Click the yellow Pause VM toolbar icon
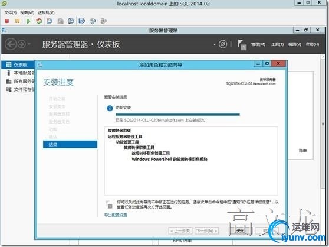This screenshot has width=329, height=247. click(18, 21)
